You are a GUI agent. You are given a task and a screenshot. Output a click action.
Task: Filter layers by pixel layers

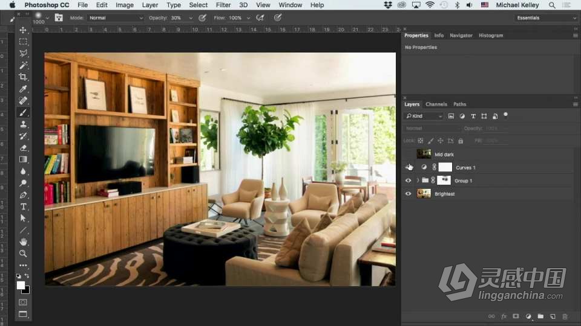[x=451, y=116]
